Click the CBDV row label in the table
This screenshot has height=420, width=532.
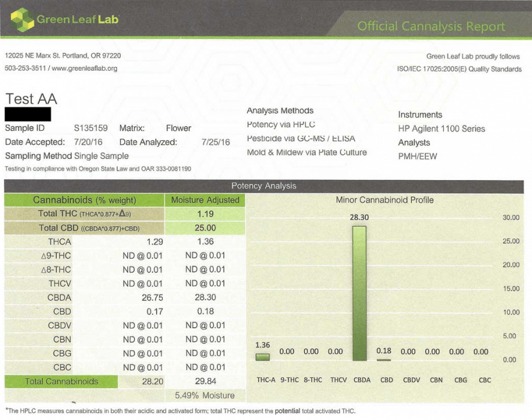pyautogui.click(x=59, y=325)
